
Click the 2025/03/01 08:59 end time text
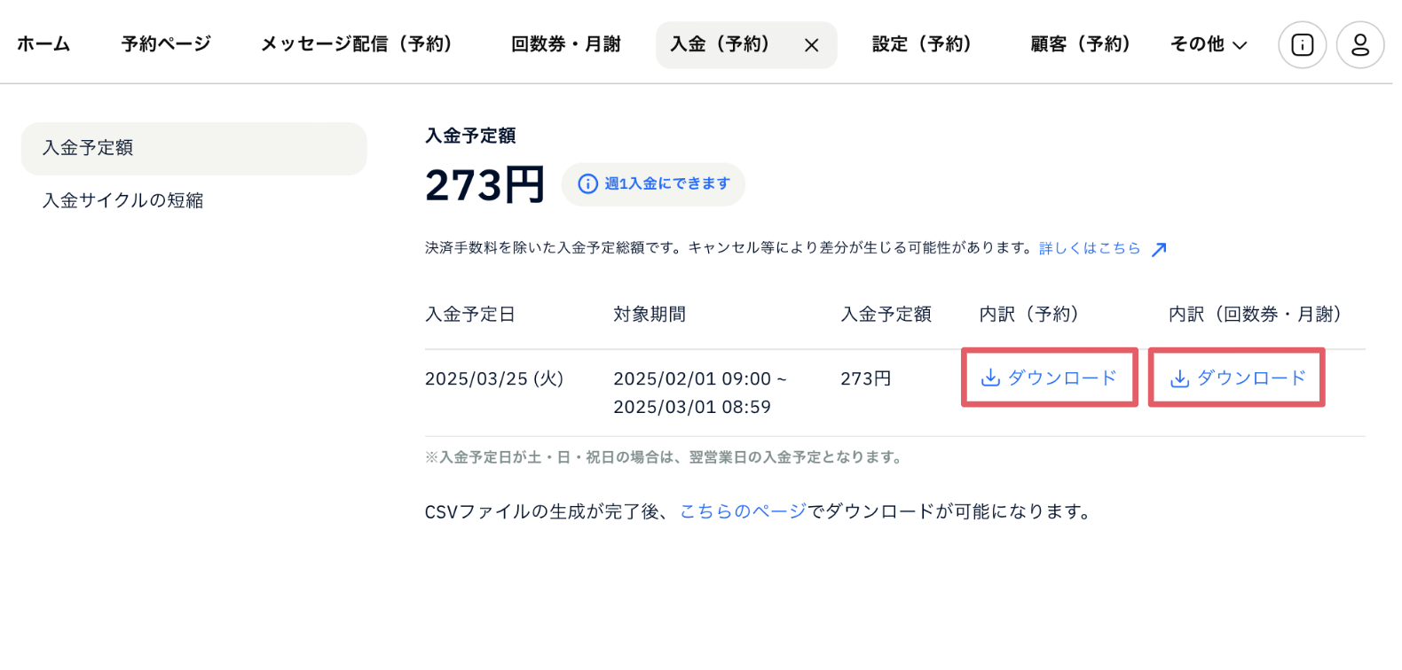click(x=692, y=407)
